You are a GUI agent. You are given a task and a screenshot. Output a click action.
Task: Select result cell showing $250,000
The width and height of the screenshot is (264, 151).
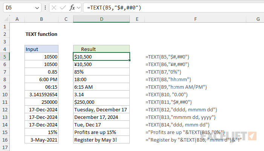click(101, 102)
